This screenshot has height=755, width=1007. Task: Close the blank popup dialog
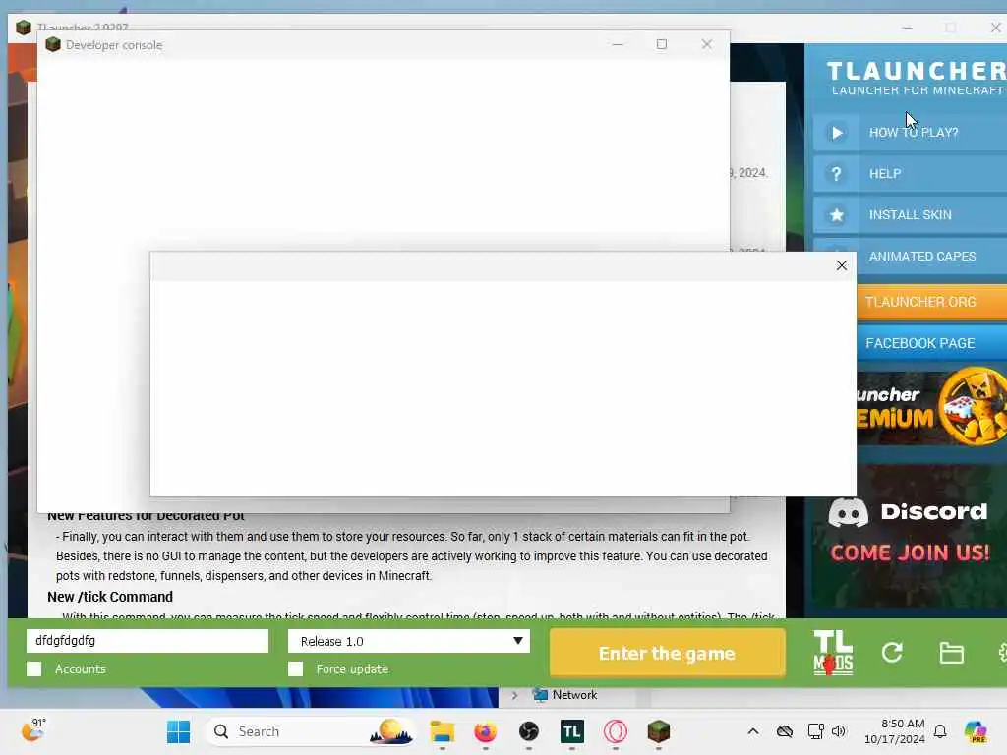842,265
